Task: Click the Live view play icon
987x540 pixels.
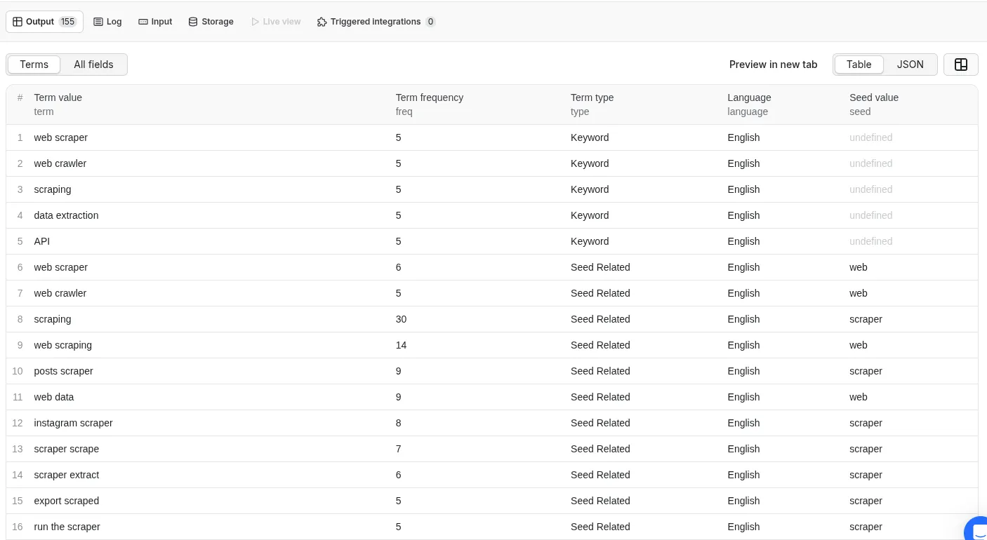Action: (x=256, y=21)
